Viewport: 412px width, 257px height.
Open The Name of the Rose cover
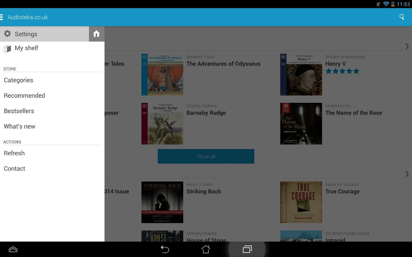click(301, 124)
